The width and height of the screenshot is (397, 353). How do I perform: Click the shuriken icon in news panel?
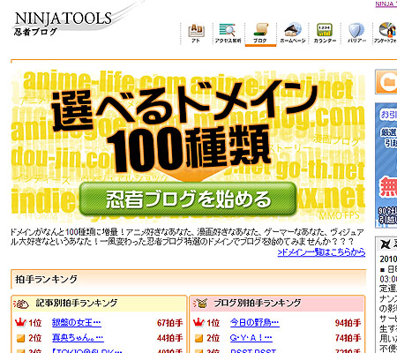(386, 244)
